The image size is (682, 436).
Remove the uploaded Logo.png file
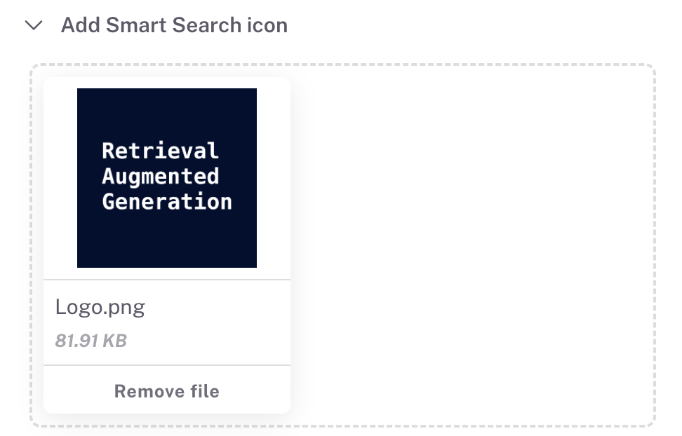coord(167,390)
